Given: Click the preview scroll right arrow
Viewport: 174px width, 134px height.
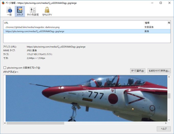Looking at the screenshot, I should pos(166,123).
